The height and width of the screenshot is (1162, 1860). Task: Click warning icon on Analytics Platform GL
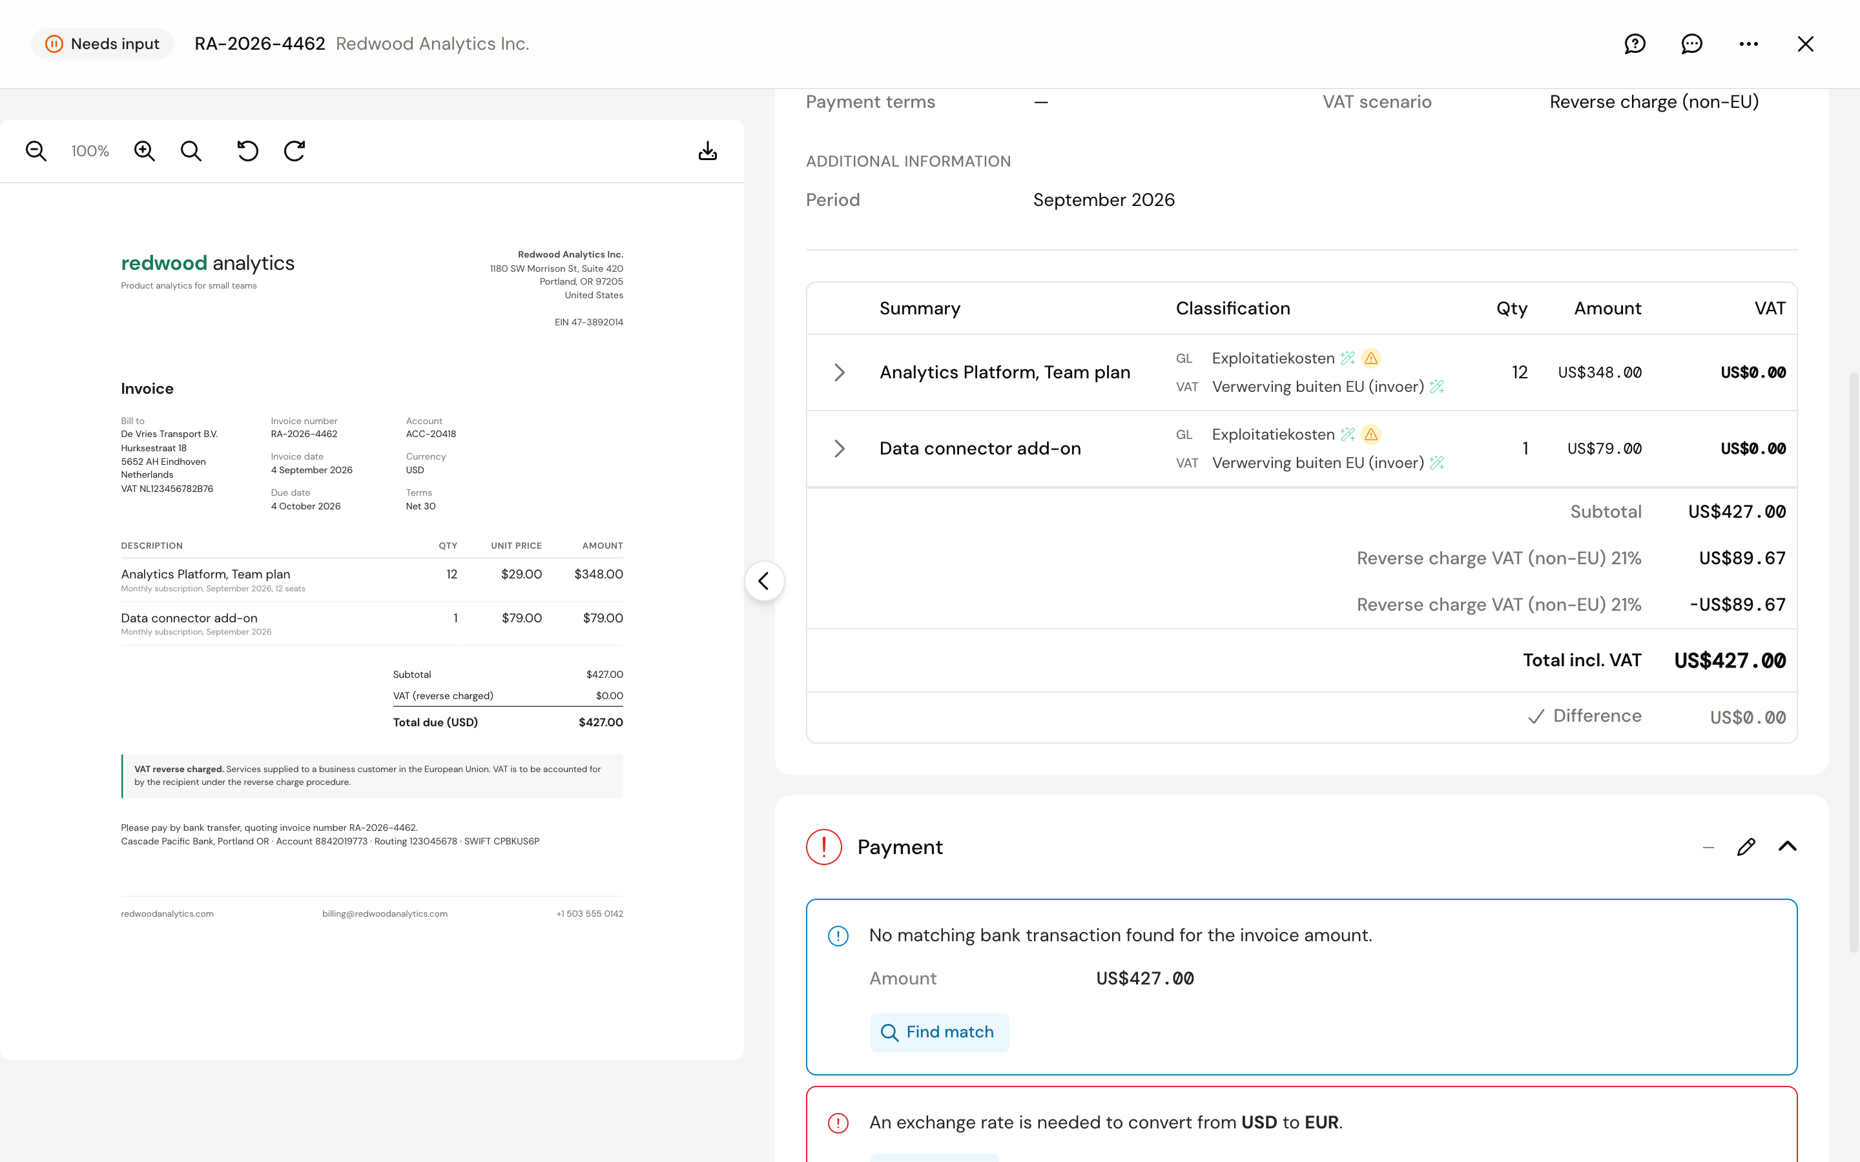(x=1370, y=358)
